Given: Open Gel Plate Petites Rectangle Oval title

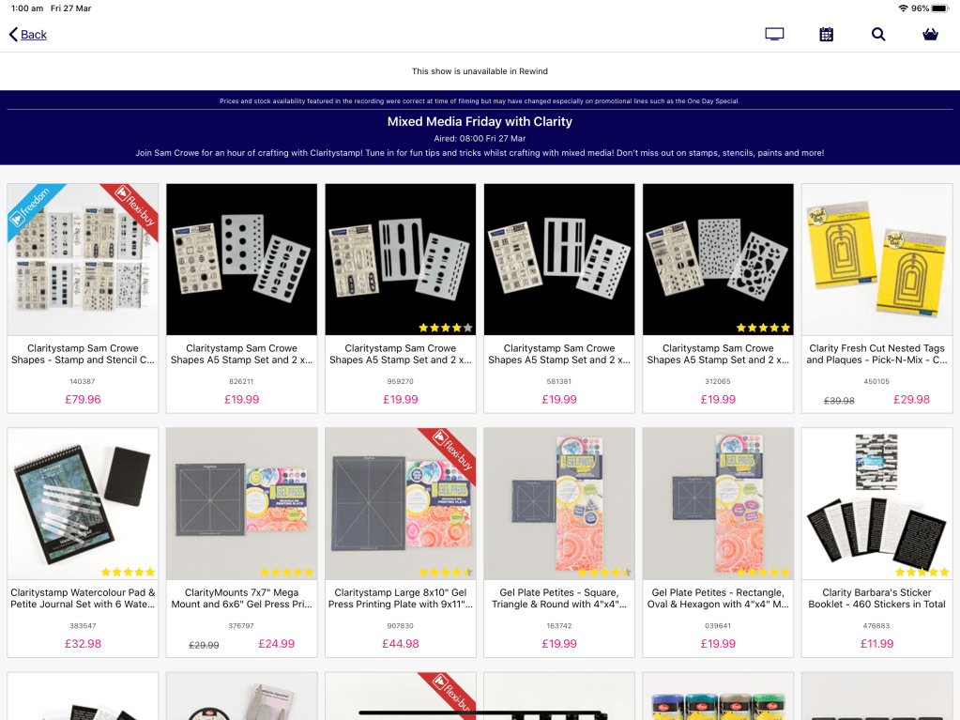Looking at the screenshot, I should pyautogui.click(x=718, y=598).
